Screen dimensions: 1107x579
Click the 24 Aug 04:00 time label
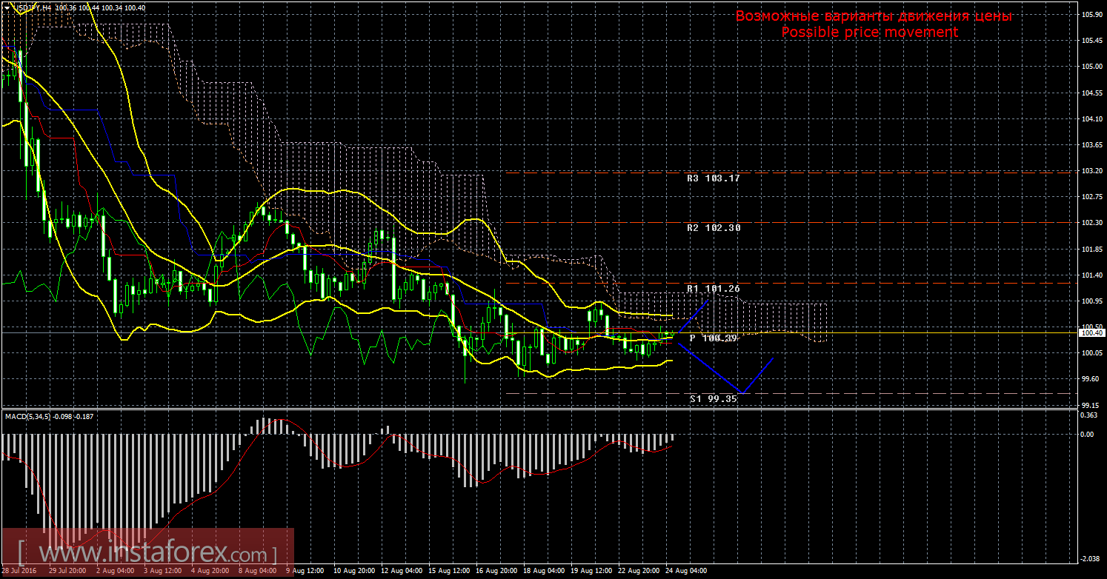pos(685,572)
